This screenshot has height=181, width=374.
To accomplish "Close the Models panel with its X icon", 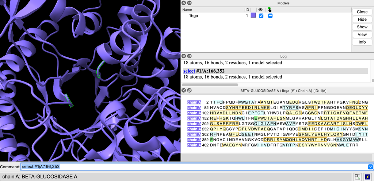I will pos(183,3).
